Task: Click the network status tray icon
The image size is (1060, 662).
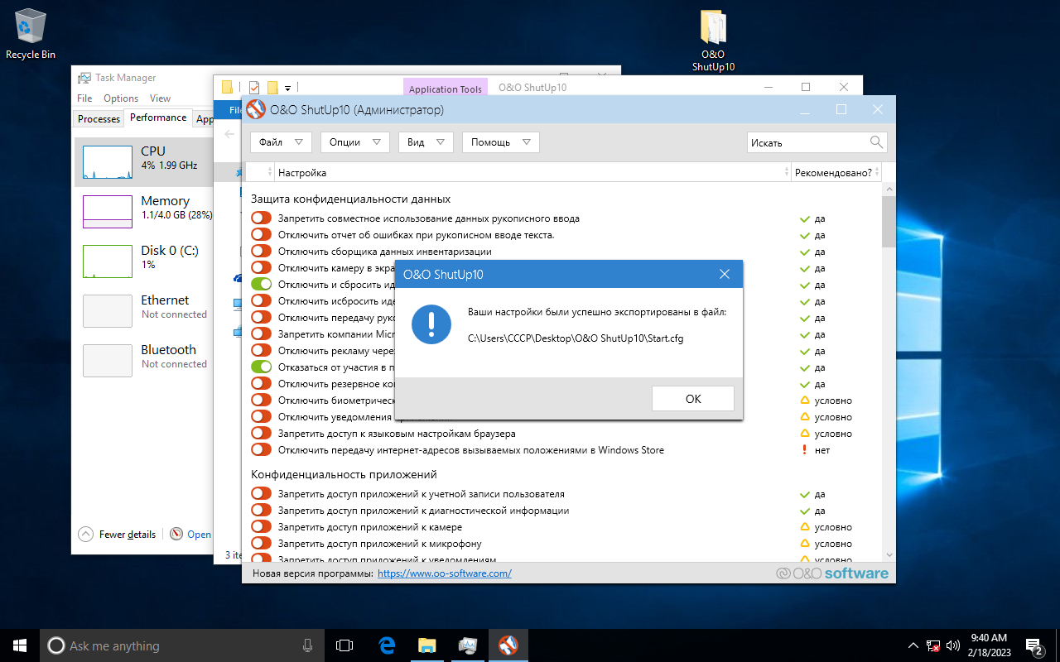Action: pos(932,645)
